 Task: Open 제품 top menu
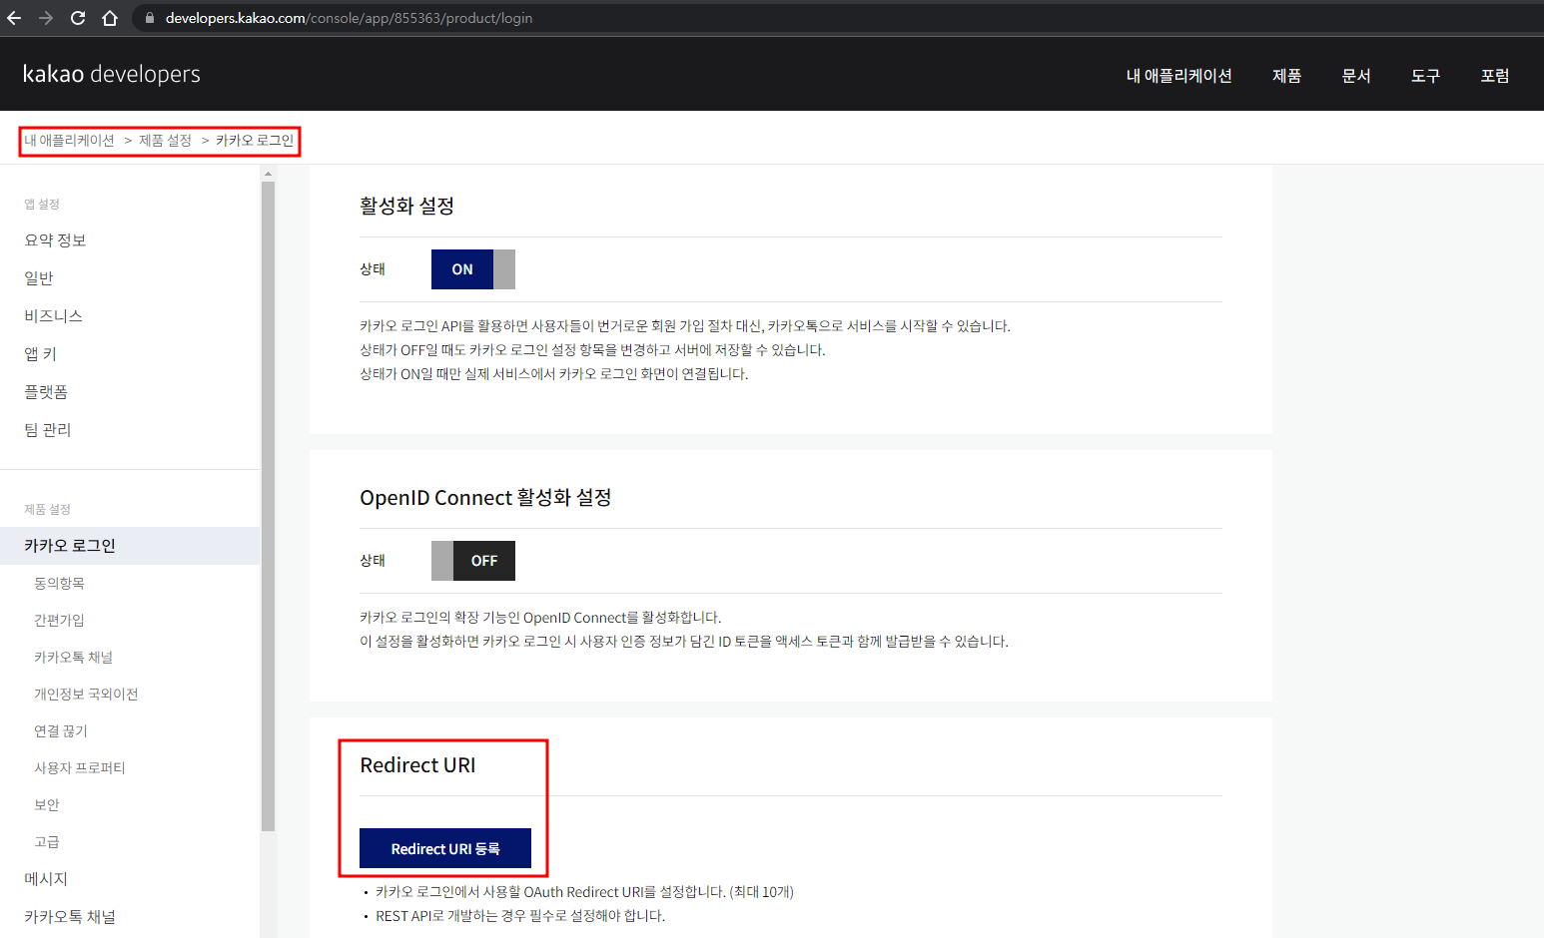pos(1286,76)
